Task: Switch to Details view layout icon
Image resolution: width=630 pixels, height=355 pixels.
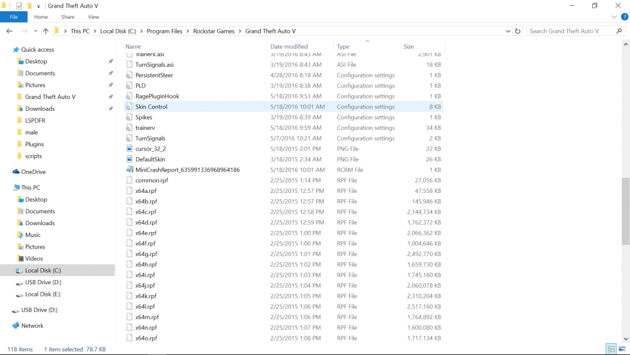Action: [x=611, y=349]
